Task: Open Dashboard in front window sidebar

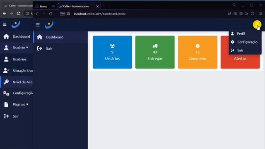Action: click(x=60, y=37)
